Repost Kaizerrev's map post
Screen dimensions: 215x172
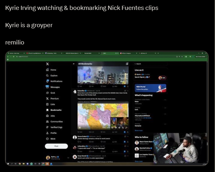tap(92, 132)
